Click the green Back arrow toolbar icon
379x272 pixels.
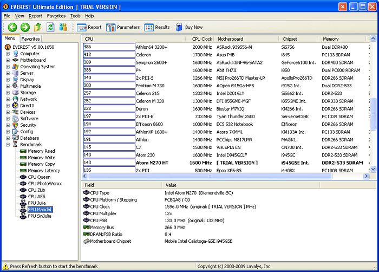[12, 27]
